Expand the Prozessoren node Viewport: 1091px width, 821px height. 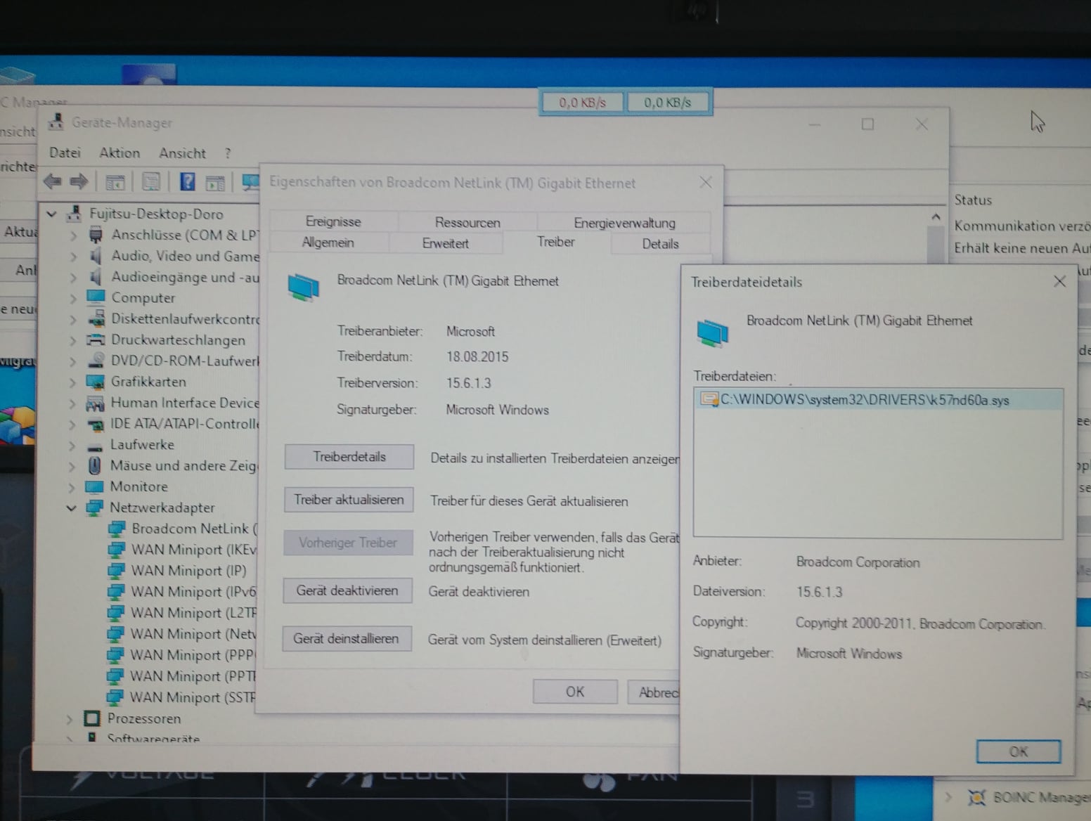pos(70,719)
